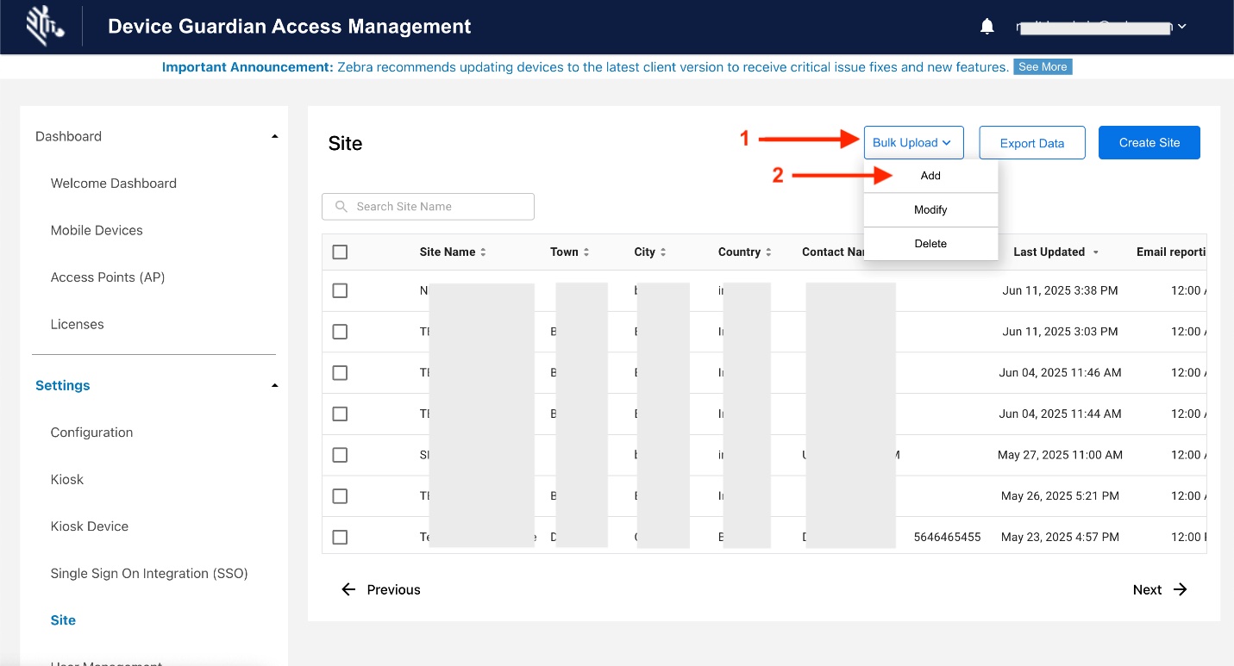Check the first site row checkbox

pos(340,291)
